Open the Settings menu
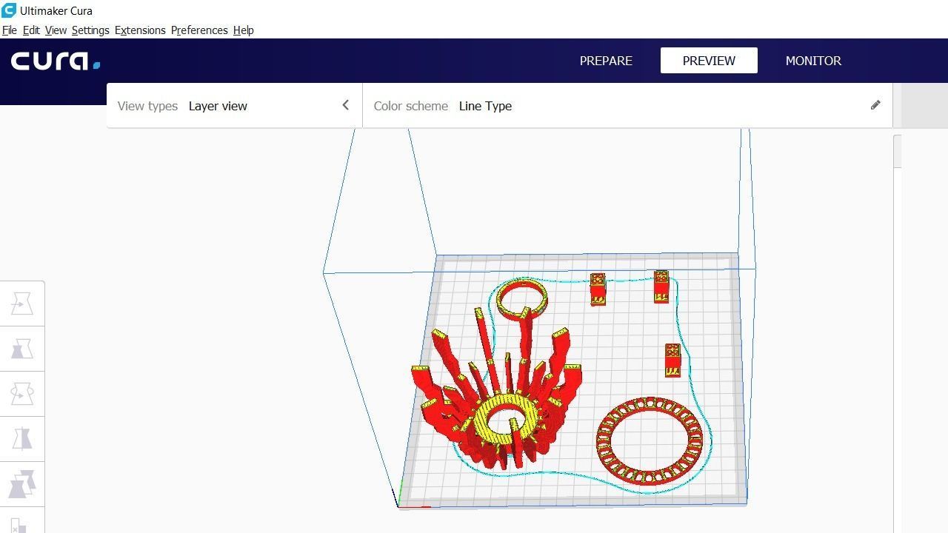This screenshot has height=533, width=948. (x=90, y=30)
